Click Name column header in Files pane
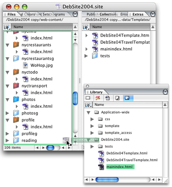 41,27
